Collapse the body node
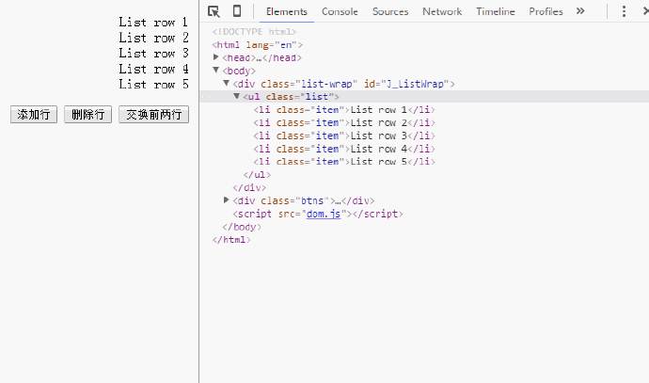This screenshot has width=649, height=383. (216, 70)
